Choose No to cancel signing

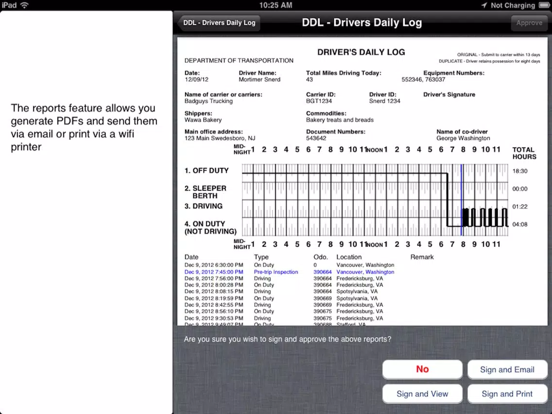point(422,369)
